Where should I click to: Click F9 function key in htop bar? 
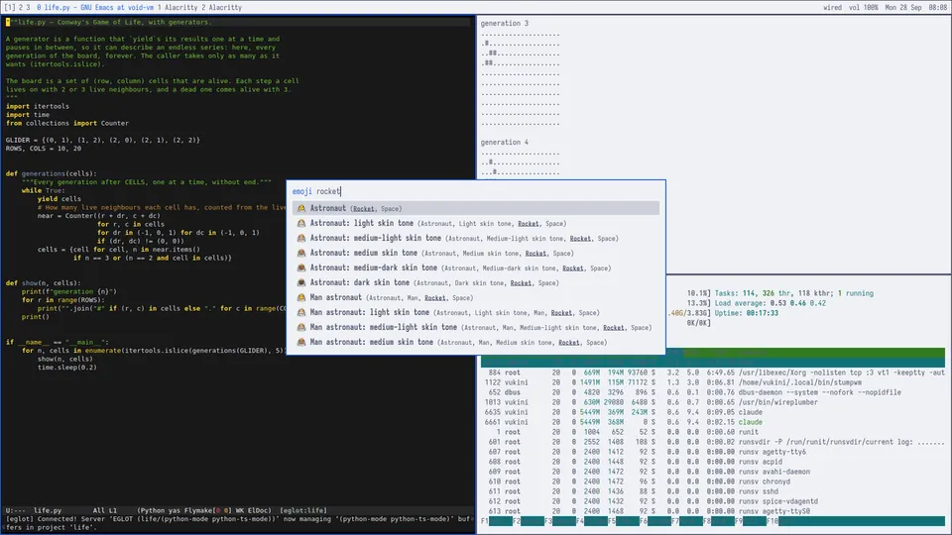pos(739,521)
